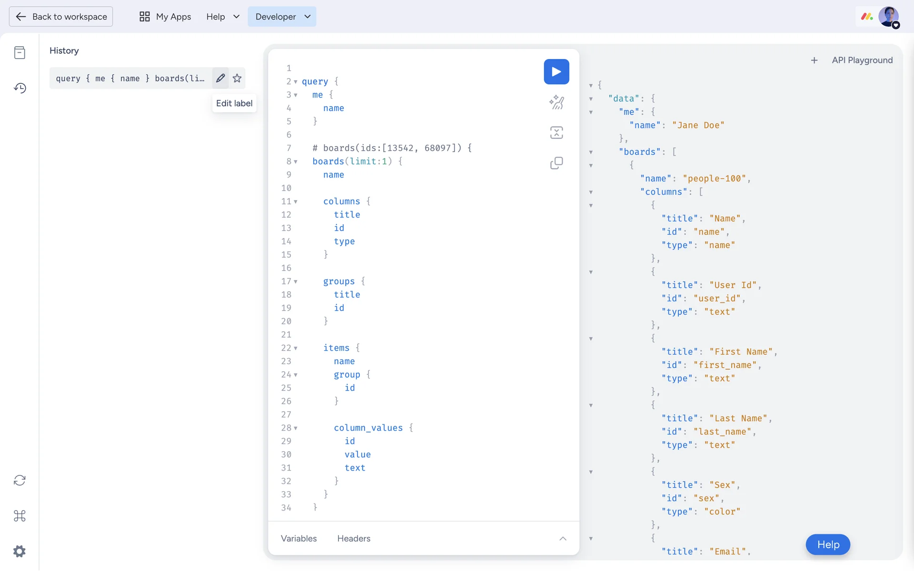This screenshot has width=914, height=571.
Task: Copy the query using copy icon
Action: point(556,163)
